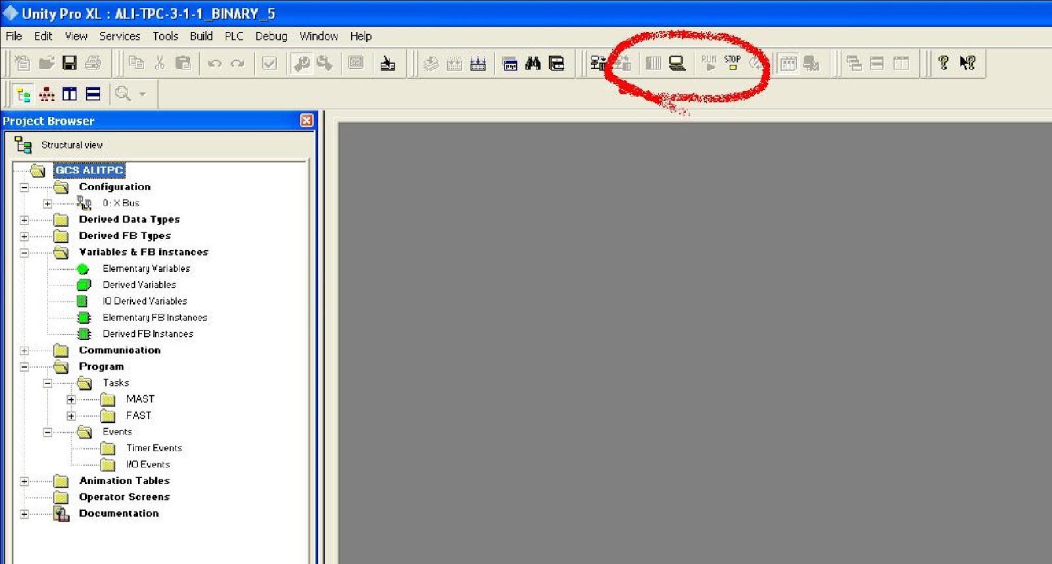Select the Operator Screens folder
The width and height of the screenshot is (1052, 564).
(124, 497)
